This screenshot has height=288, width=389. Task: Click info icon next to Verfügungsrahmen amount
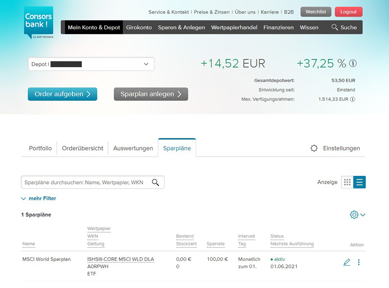pos(353,99)
